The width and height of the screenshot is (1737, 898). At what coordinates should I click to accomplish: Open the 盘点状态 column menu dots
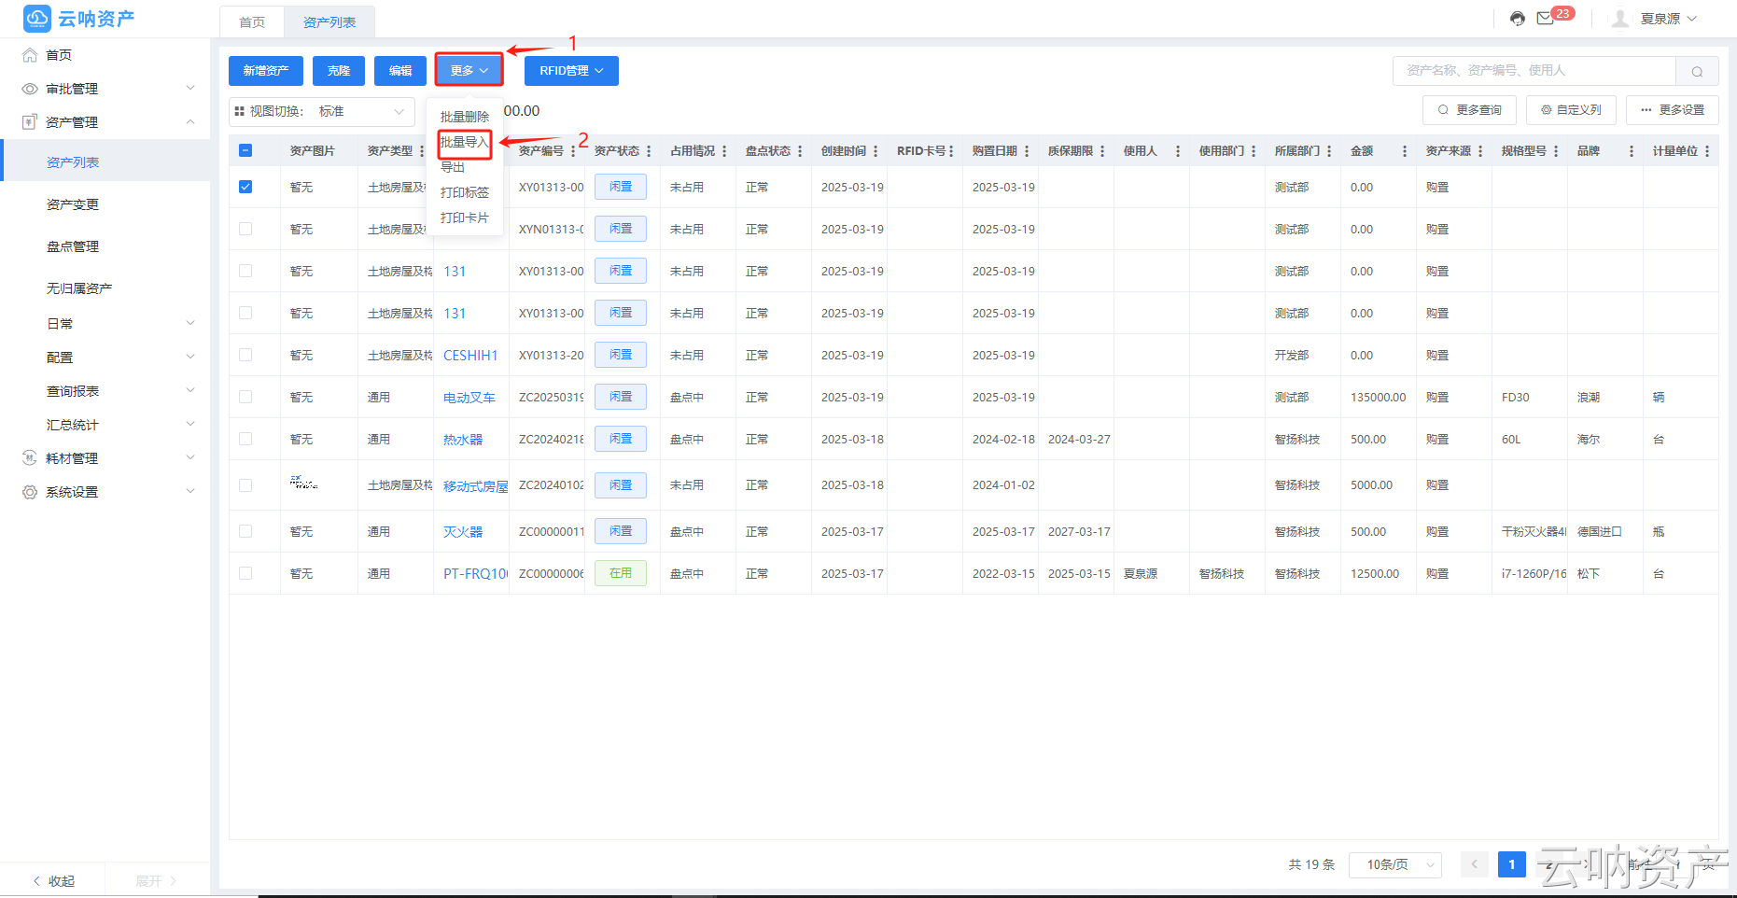(800, 151)
